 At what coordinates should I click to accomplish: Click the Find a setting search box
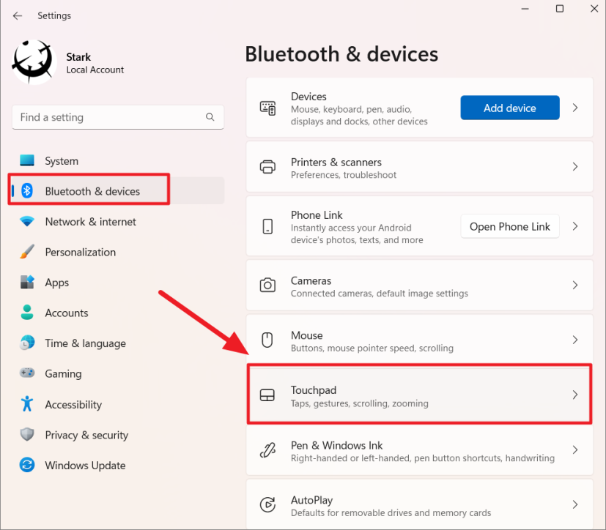118,117
